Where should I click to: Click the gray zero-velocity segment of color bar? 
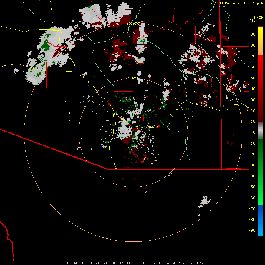(260, 130)
